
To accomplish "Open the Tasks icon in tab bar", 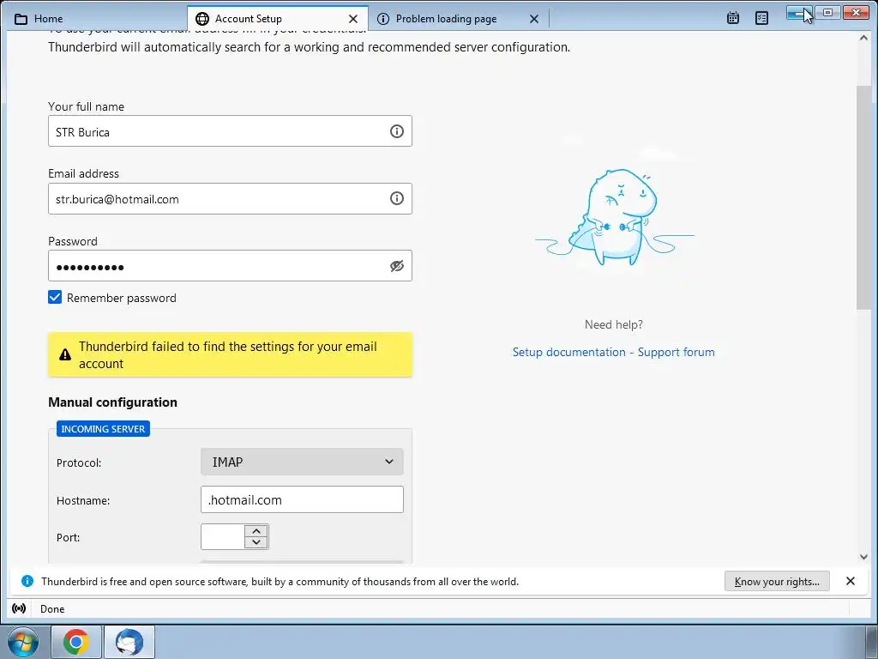I will point(761,18).
